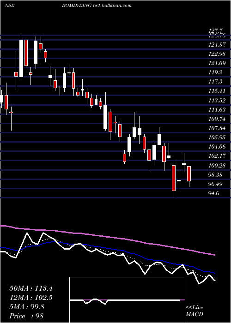Click the 104.06 price axis label
Image resolution: width=231 pixels, height=323 pixels.
217,147
